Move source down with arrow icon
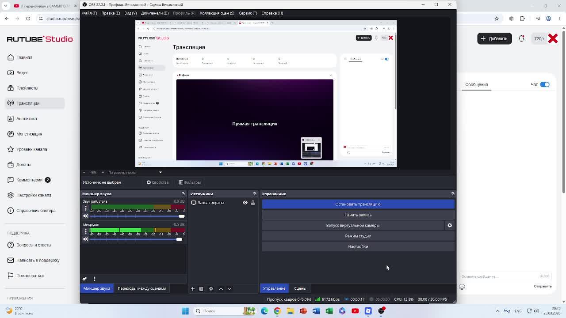 229,289
